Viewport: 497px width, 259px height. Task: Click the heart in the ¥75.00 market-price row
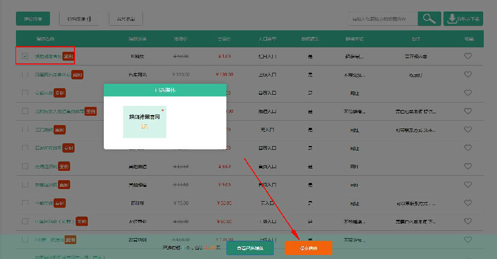pos(468,203)
